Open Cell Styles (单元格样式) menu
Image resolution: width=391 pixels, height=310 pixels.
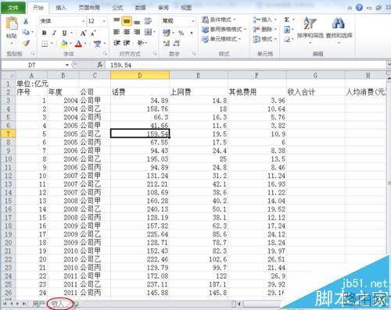[221, 39]
